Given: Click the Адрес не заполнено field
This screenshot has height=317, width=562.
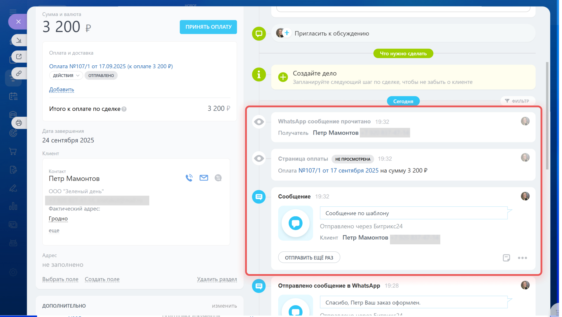Looking at the screenshot, I should point(63,265).
